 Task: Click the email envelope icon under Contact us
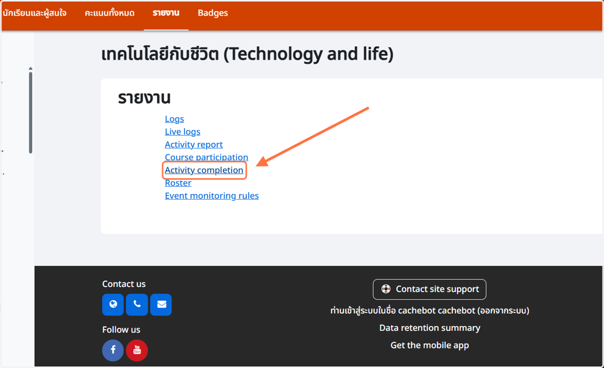[x=161, y=305]
